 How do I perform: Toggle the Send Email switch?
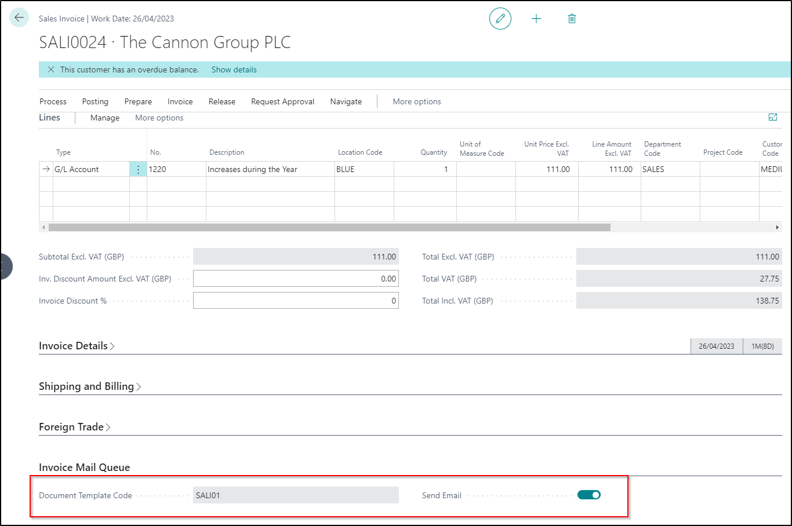pyautogui.click(x=589, y=495)
